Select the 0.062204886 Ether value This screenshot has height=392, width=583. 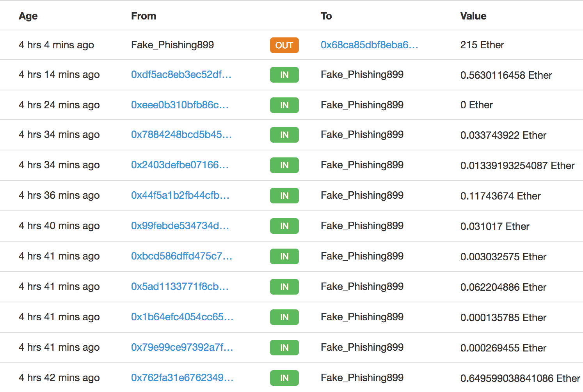tap(503, 287)
